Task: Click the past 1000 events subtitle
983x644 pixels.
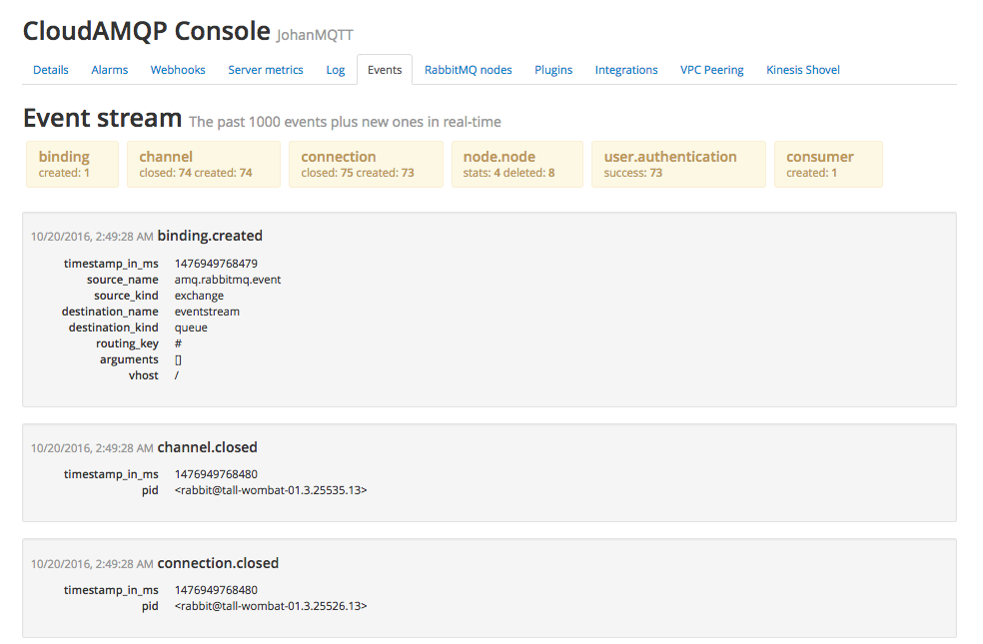Action: pos(345,122)
